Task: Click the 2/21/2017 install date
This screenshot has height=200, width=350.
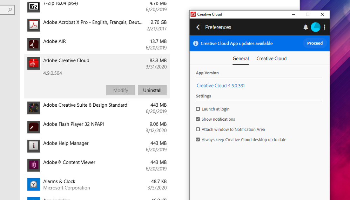Action: tap(156, 28)
